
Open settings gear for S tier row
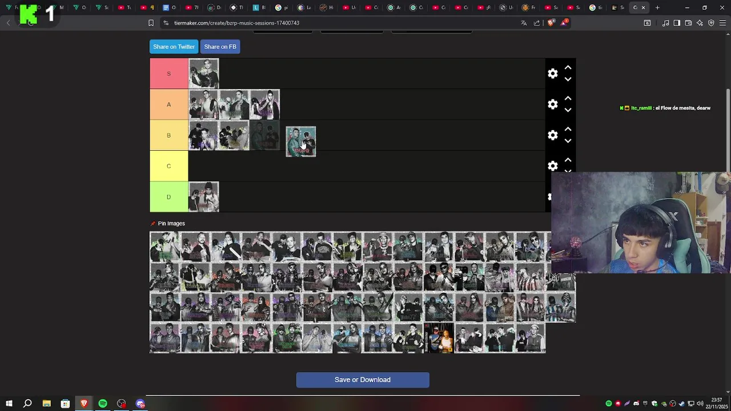[x=552, y=74]
